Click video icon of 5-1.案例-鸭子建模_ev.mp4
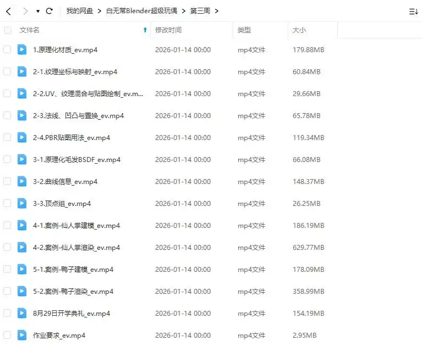422x346 pixels. point(22,270)
